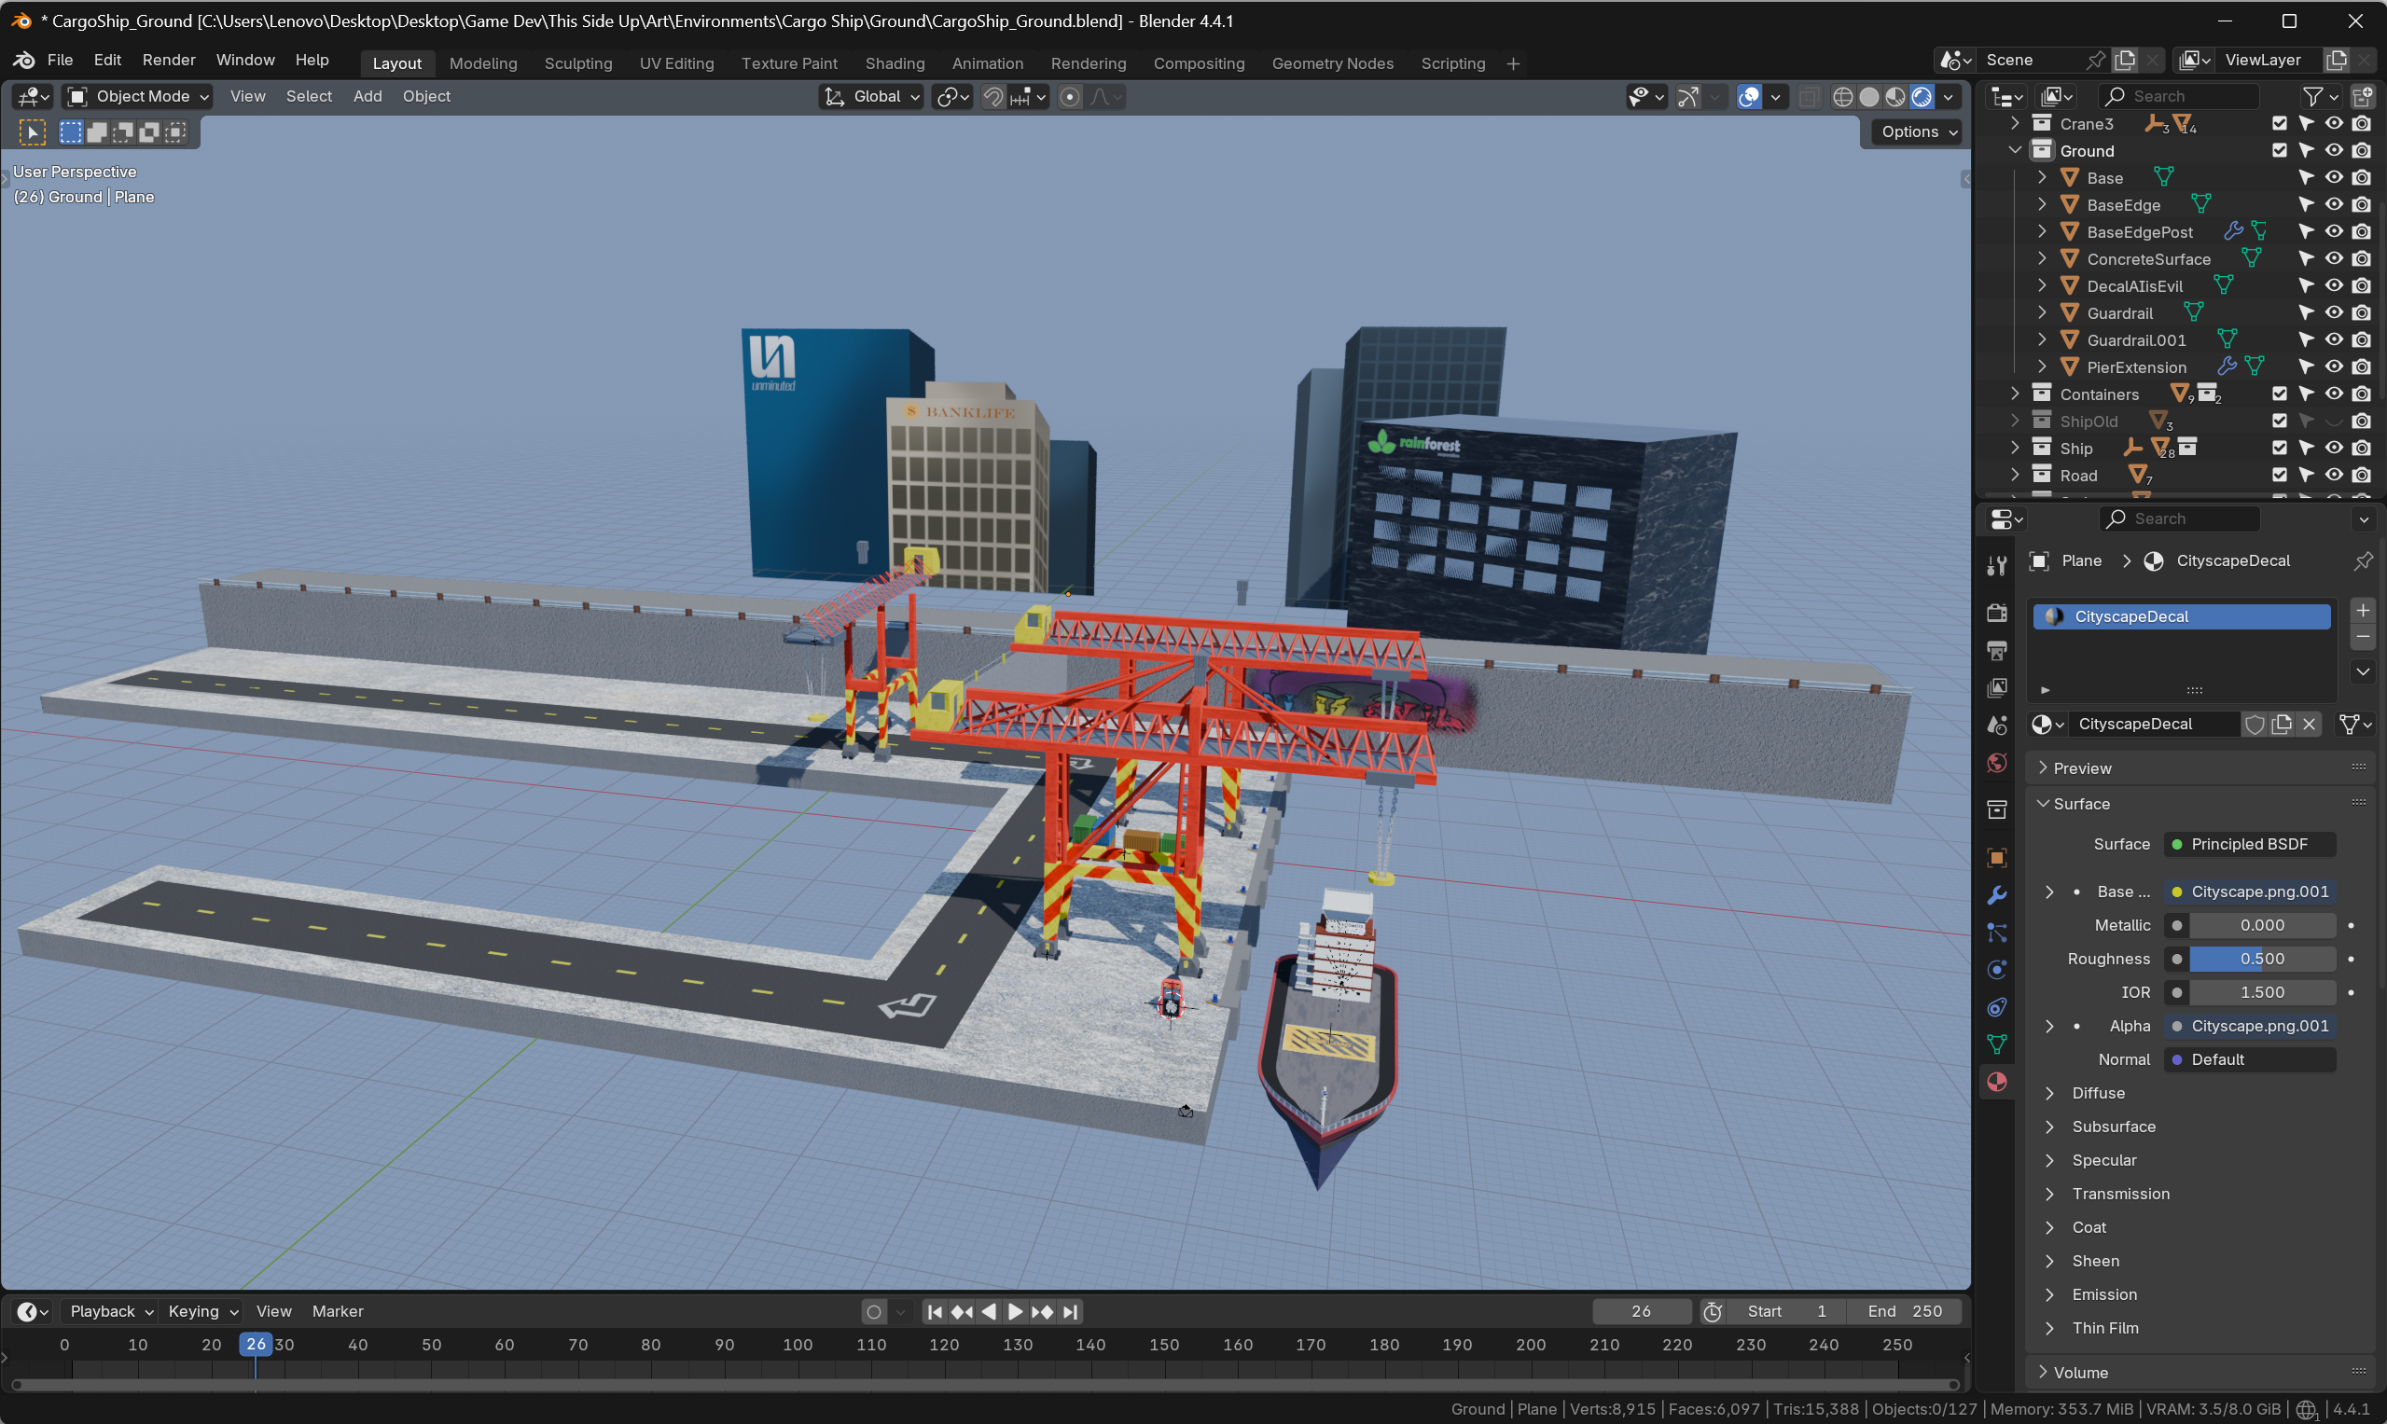Image resolution: width=2387 pixels, height=1424 pixels.
Task: Switch viewport to rendered shading
Action: tap(1922, 97)
